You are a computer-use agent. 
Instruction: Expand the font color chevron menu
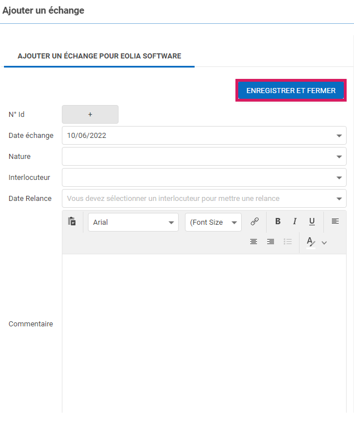coord(324,243)
